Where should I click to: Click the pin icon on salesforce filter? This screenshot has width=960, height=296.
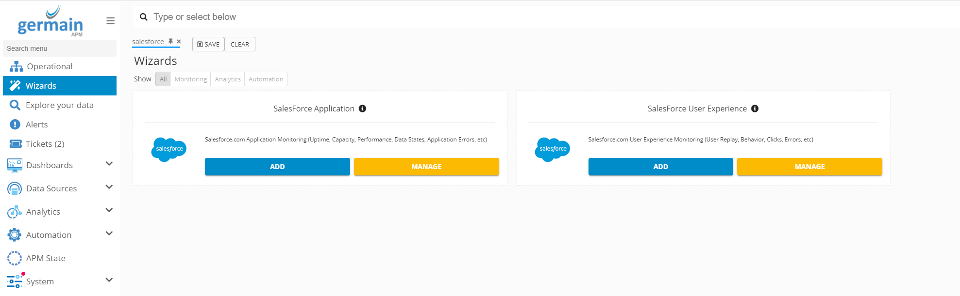coord(171,42)
